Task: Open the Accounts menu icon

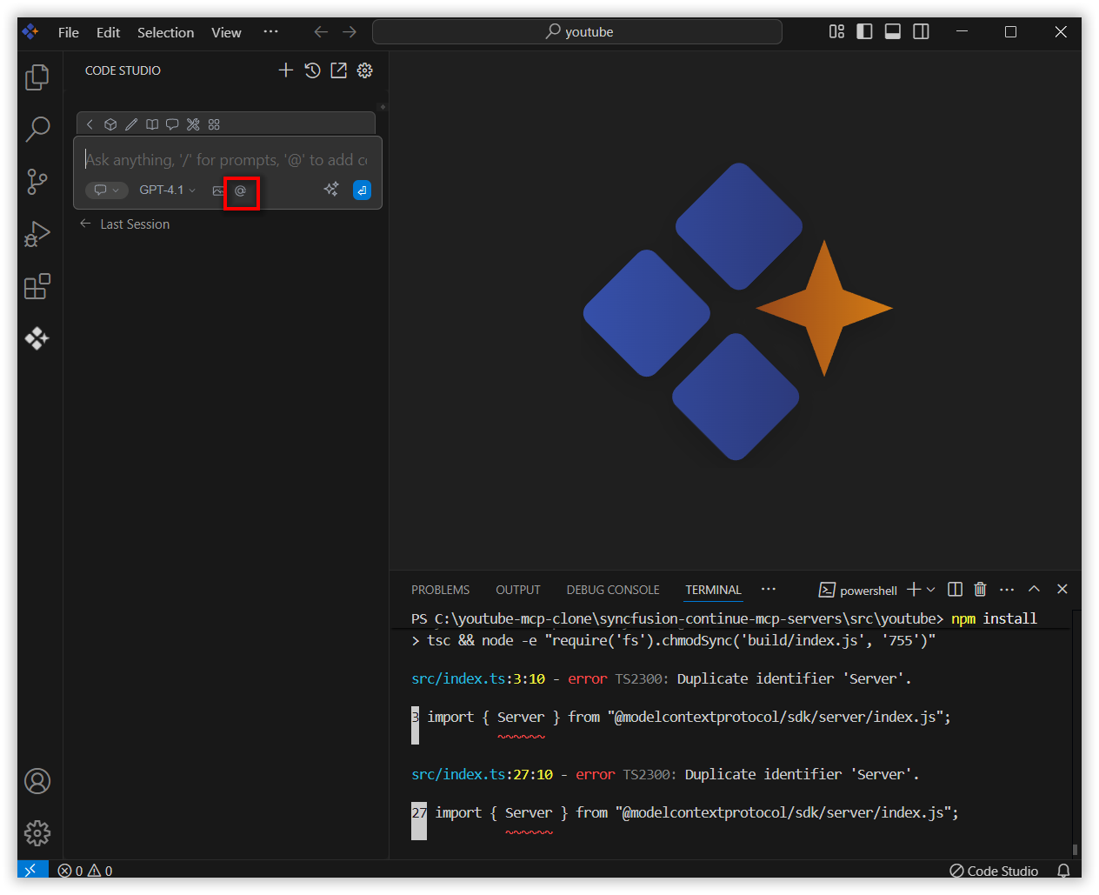Action: pyautogui.click(x=37, y=781)
